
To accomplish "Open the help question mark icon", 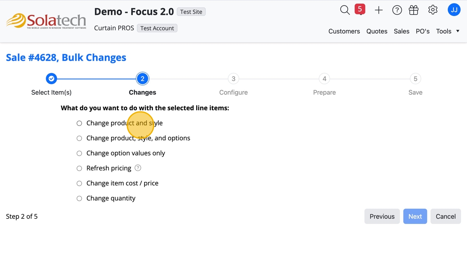I will pos(397,11).
